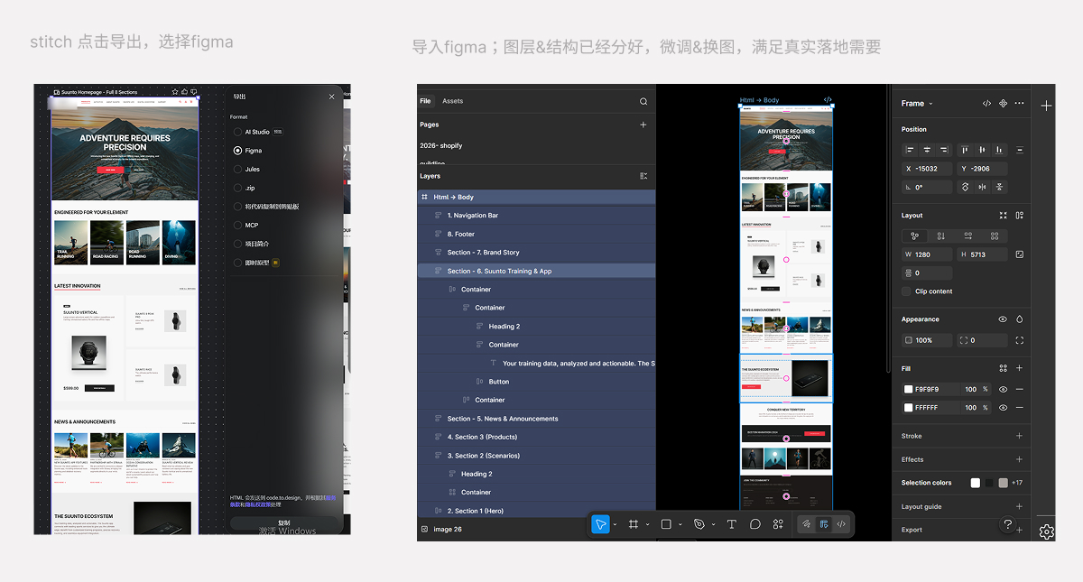Open the three-dot menu in Frame header

pos(1019,103)
